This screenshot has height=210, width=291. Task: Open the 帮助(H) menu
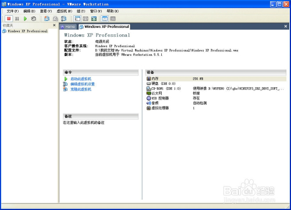(113, 11)
